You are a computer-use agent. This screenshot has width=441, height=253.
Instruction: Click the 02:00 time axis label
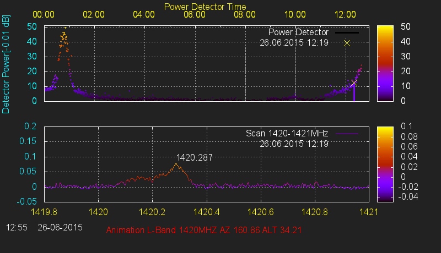tap(94, 15)
